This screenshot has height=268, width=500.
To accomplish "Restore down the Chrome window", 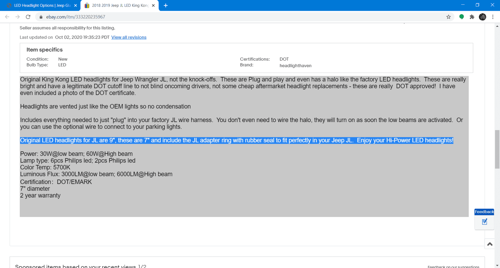I will [478, 5].
